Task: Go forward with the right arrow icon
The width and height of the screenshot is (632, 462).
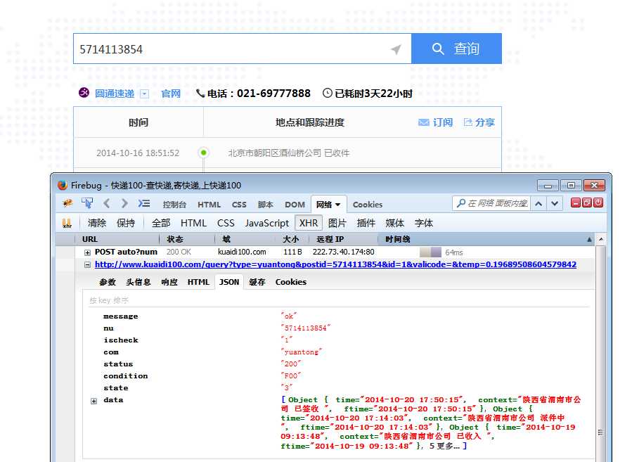Action: coord(124,204)
